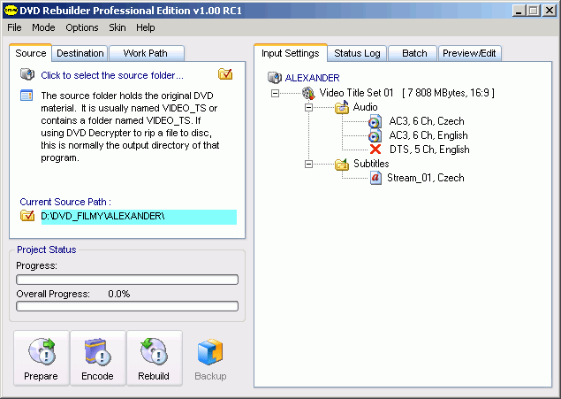
Task: Toggle the AC3, 6 Ch, English audio stream icon
Action: pyautogui.click(x=375, y=135)
